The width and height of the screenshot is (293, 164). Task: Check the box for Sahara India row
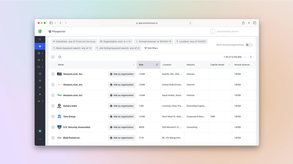coord(53,106)
